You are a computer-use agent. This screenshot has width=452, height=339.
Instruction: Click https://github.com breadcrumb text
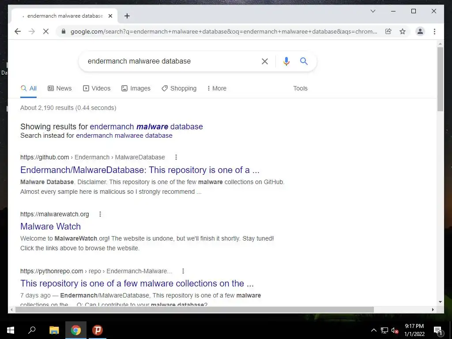coord(45,157)
